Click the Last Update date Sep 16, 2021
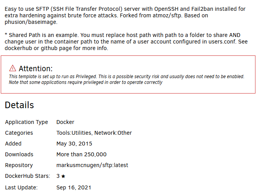Screen dimensions: 257x194 (x=74, y=187)
